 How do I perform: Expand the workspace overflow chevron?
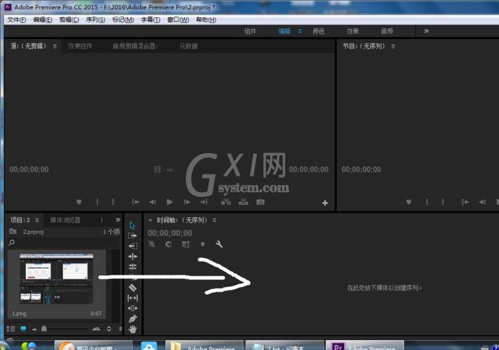(x=426, y=31)
